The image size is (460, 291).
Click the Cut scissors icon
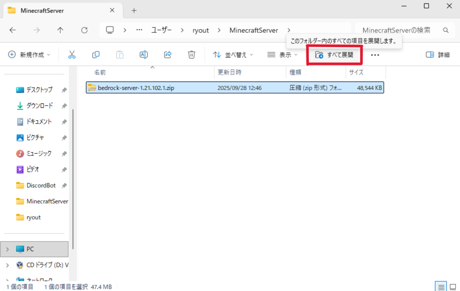pos(72,55)
